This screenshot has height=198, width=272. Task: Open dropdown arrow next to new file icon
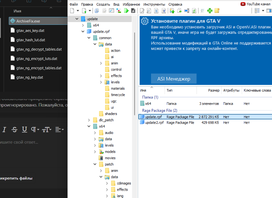click(78, 11)
